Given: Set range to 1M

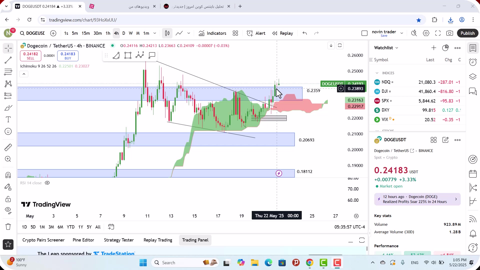Looking at the screenshot, I should (42, 227).
